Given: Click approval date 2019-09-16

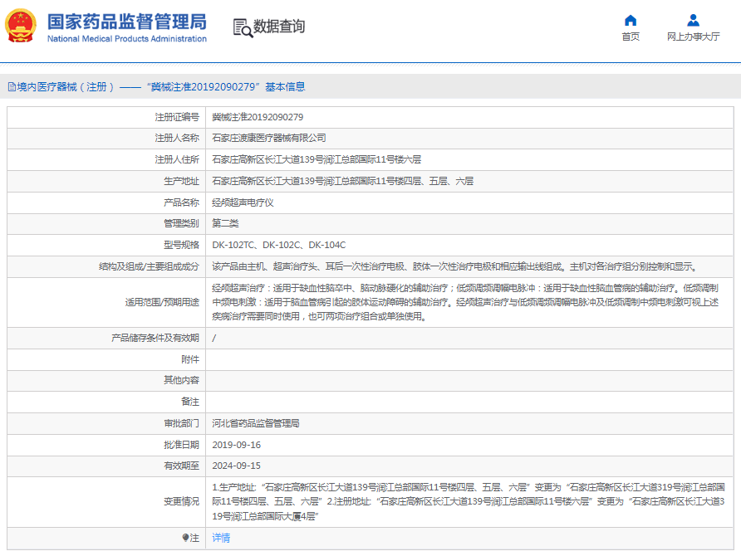Looking at the screenshot, I should click(x=236, y=445).
